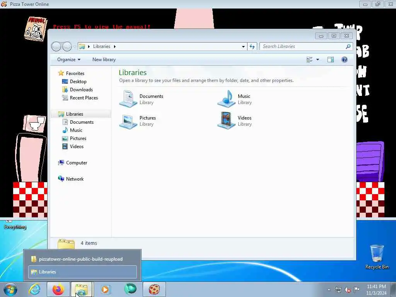Click the address bar folder icon
This screenshot has width=396, height=297.
[x=82, y=46]
